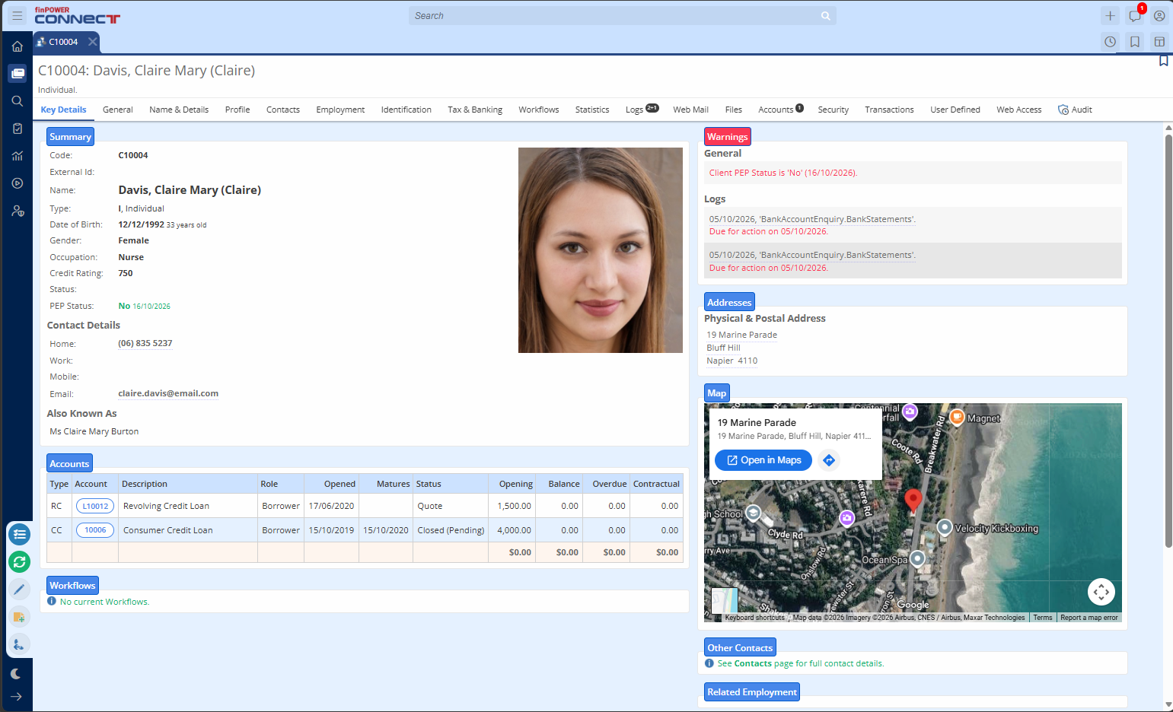Open recent history clock icon
1173x712 pixels.
(x=1111, y=42)
